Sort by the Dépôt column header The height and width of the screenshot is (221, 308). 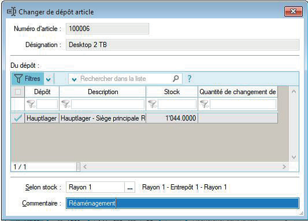click(42, 92)
